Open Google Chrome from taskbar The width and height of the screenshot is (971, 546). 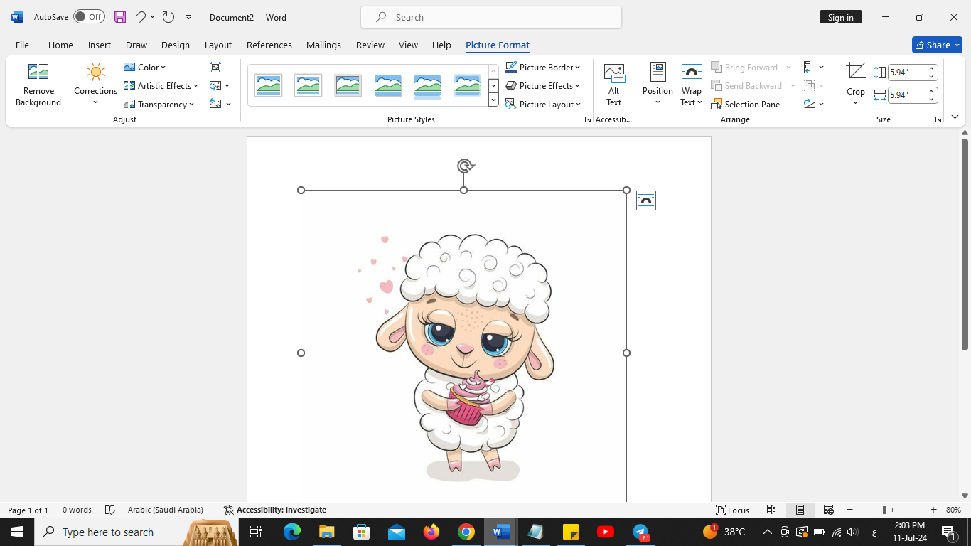466,532
